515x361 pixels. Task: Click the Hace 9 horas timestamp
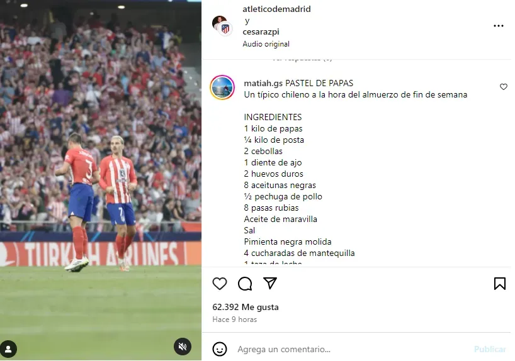pos(234,319)
